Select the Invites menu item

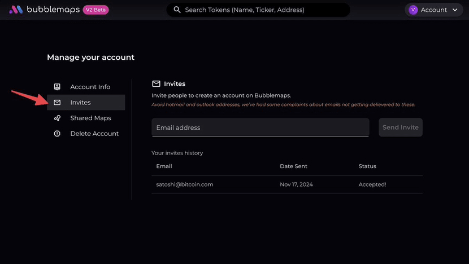click(x=81, y=103)
